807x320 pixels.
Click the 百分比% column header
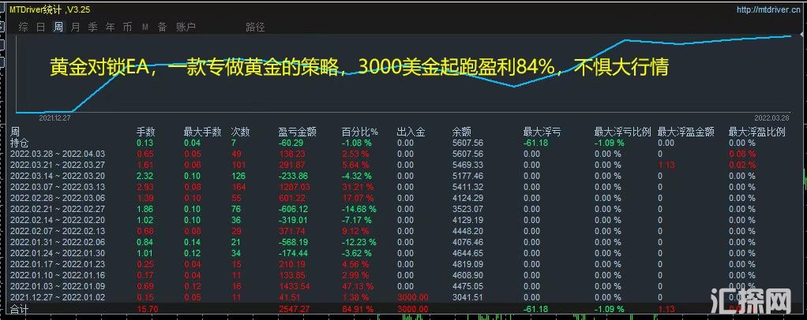(359, 132)
